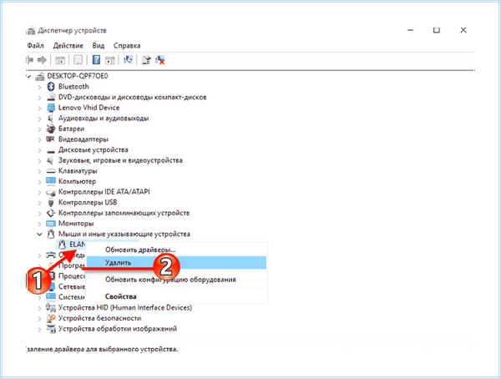Expand the Контроллеры IDE ATA/ATAPI chevron
The height and width of the screenshot is (379, 501).
click(x=39, y=192)
